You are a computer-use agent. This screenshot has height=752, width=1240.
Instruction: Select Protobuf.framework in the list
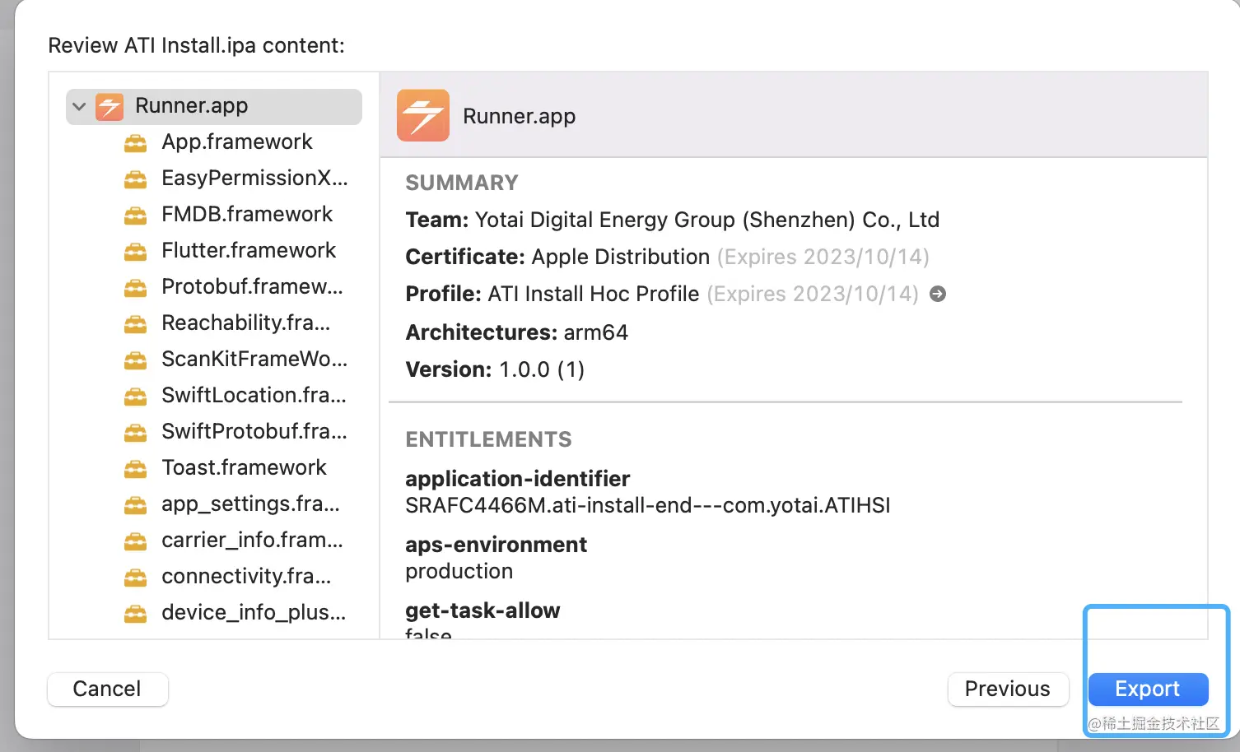click(x=252, y=287)
